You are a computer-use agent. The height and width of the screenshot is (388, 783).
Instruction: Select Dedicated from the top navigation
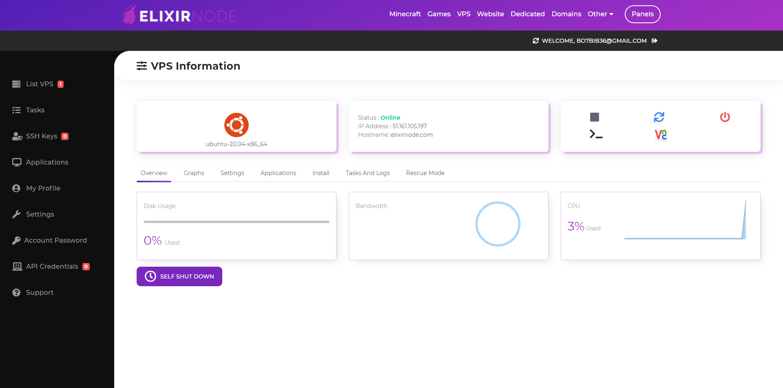527,14
